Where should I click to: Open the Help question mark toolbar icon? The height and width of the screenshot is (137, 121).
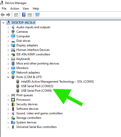24,15
